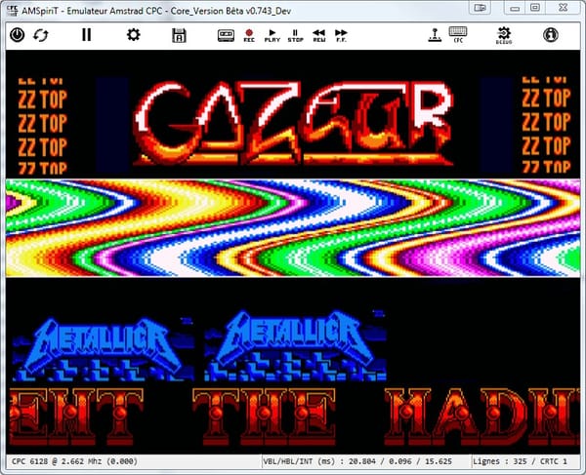Click the CPC keyboard icon

pos(458,35)
